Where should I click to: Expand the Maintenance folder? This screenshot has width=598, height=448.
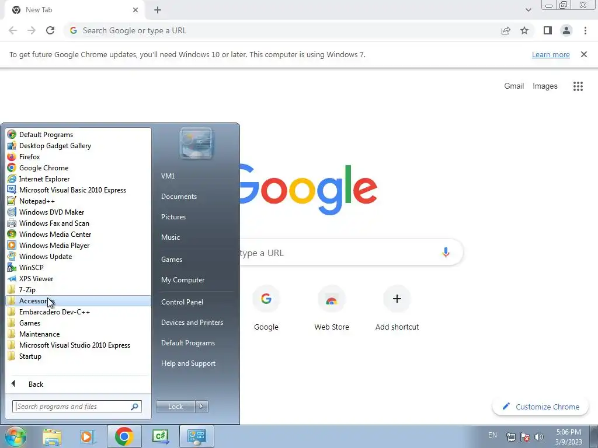[78, 334]
